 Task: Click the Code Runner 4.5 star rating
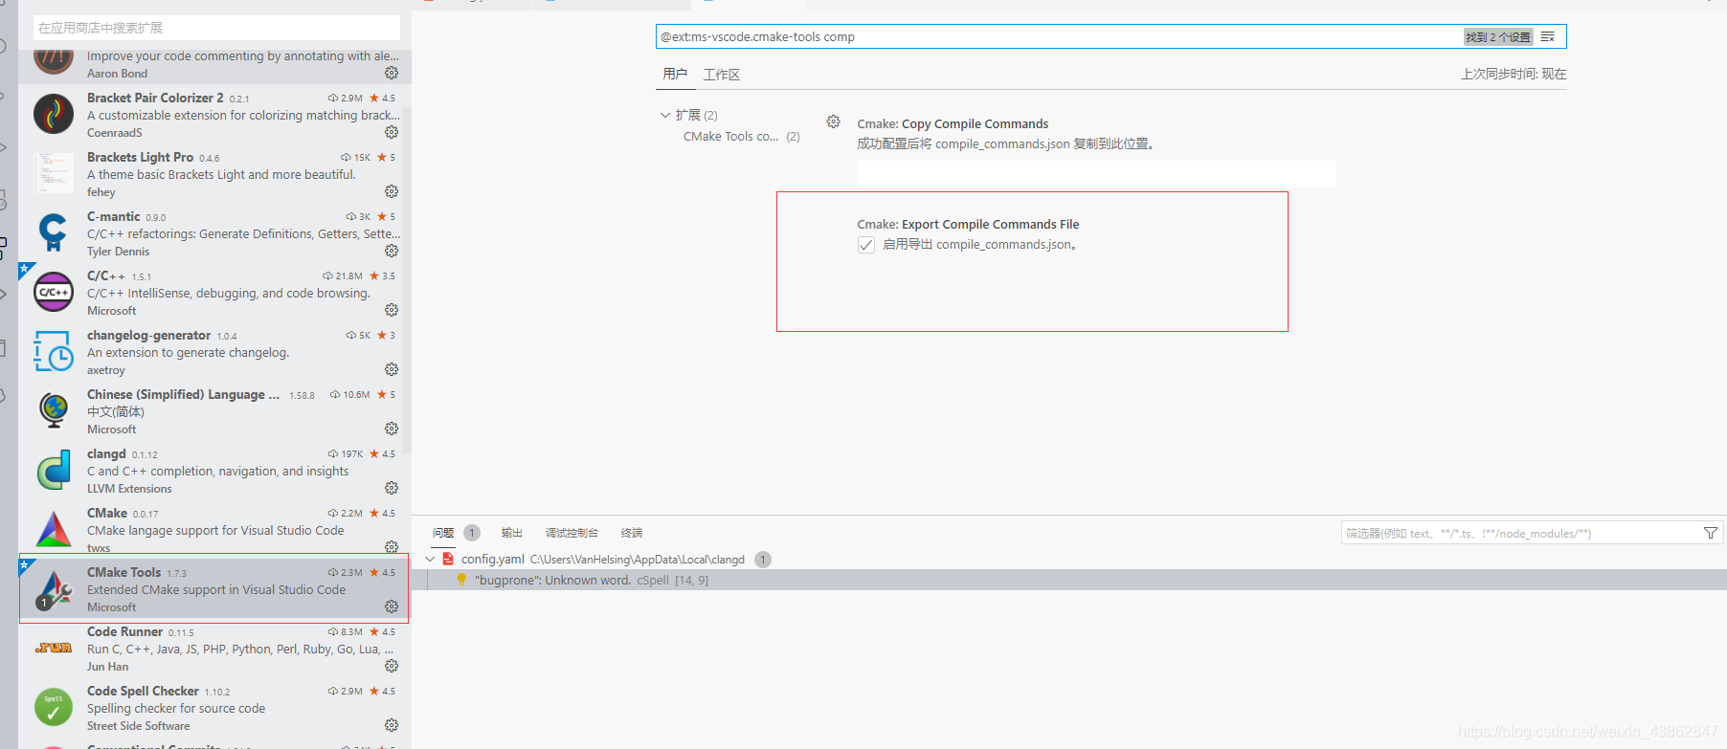click(x=382, y=631)
